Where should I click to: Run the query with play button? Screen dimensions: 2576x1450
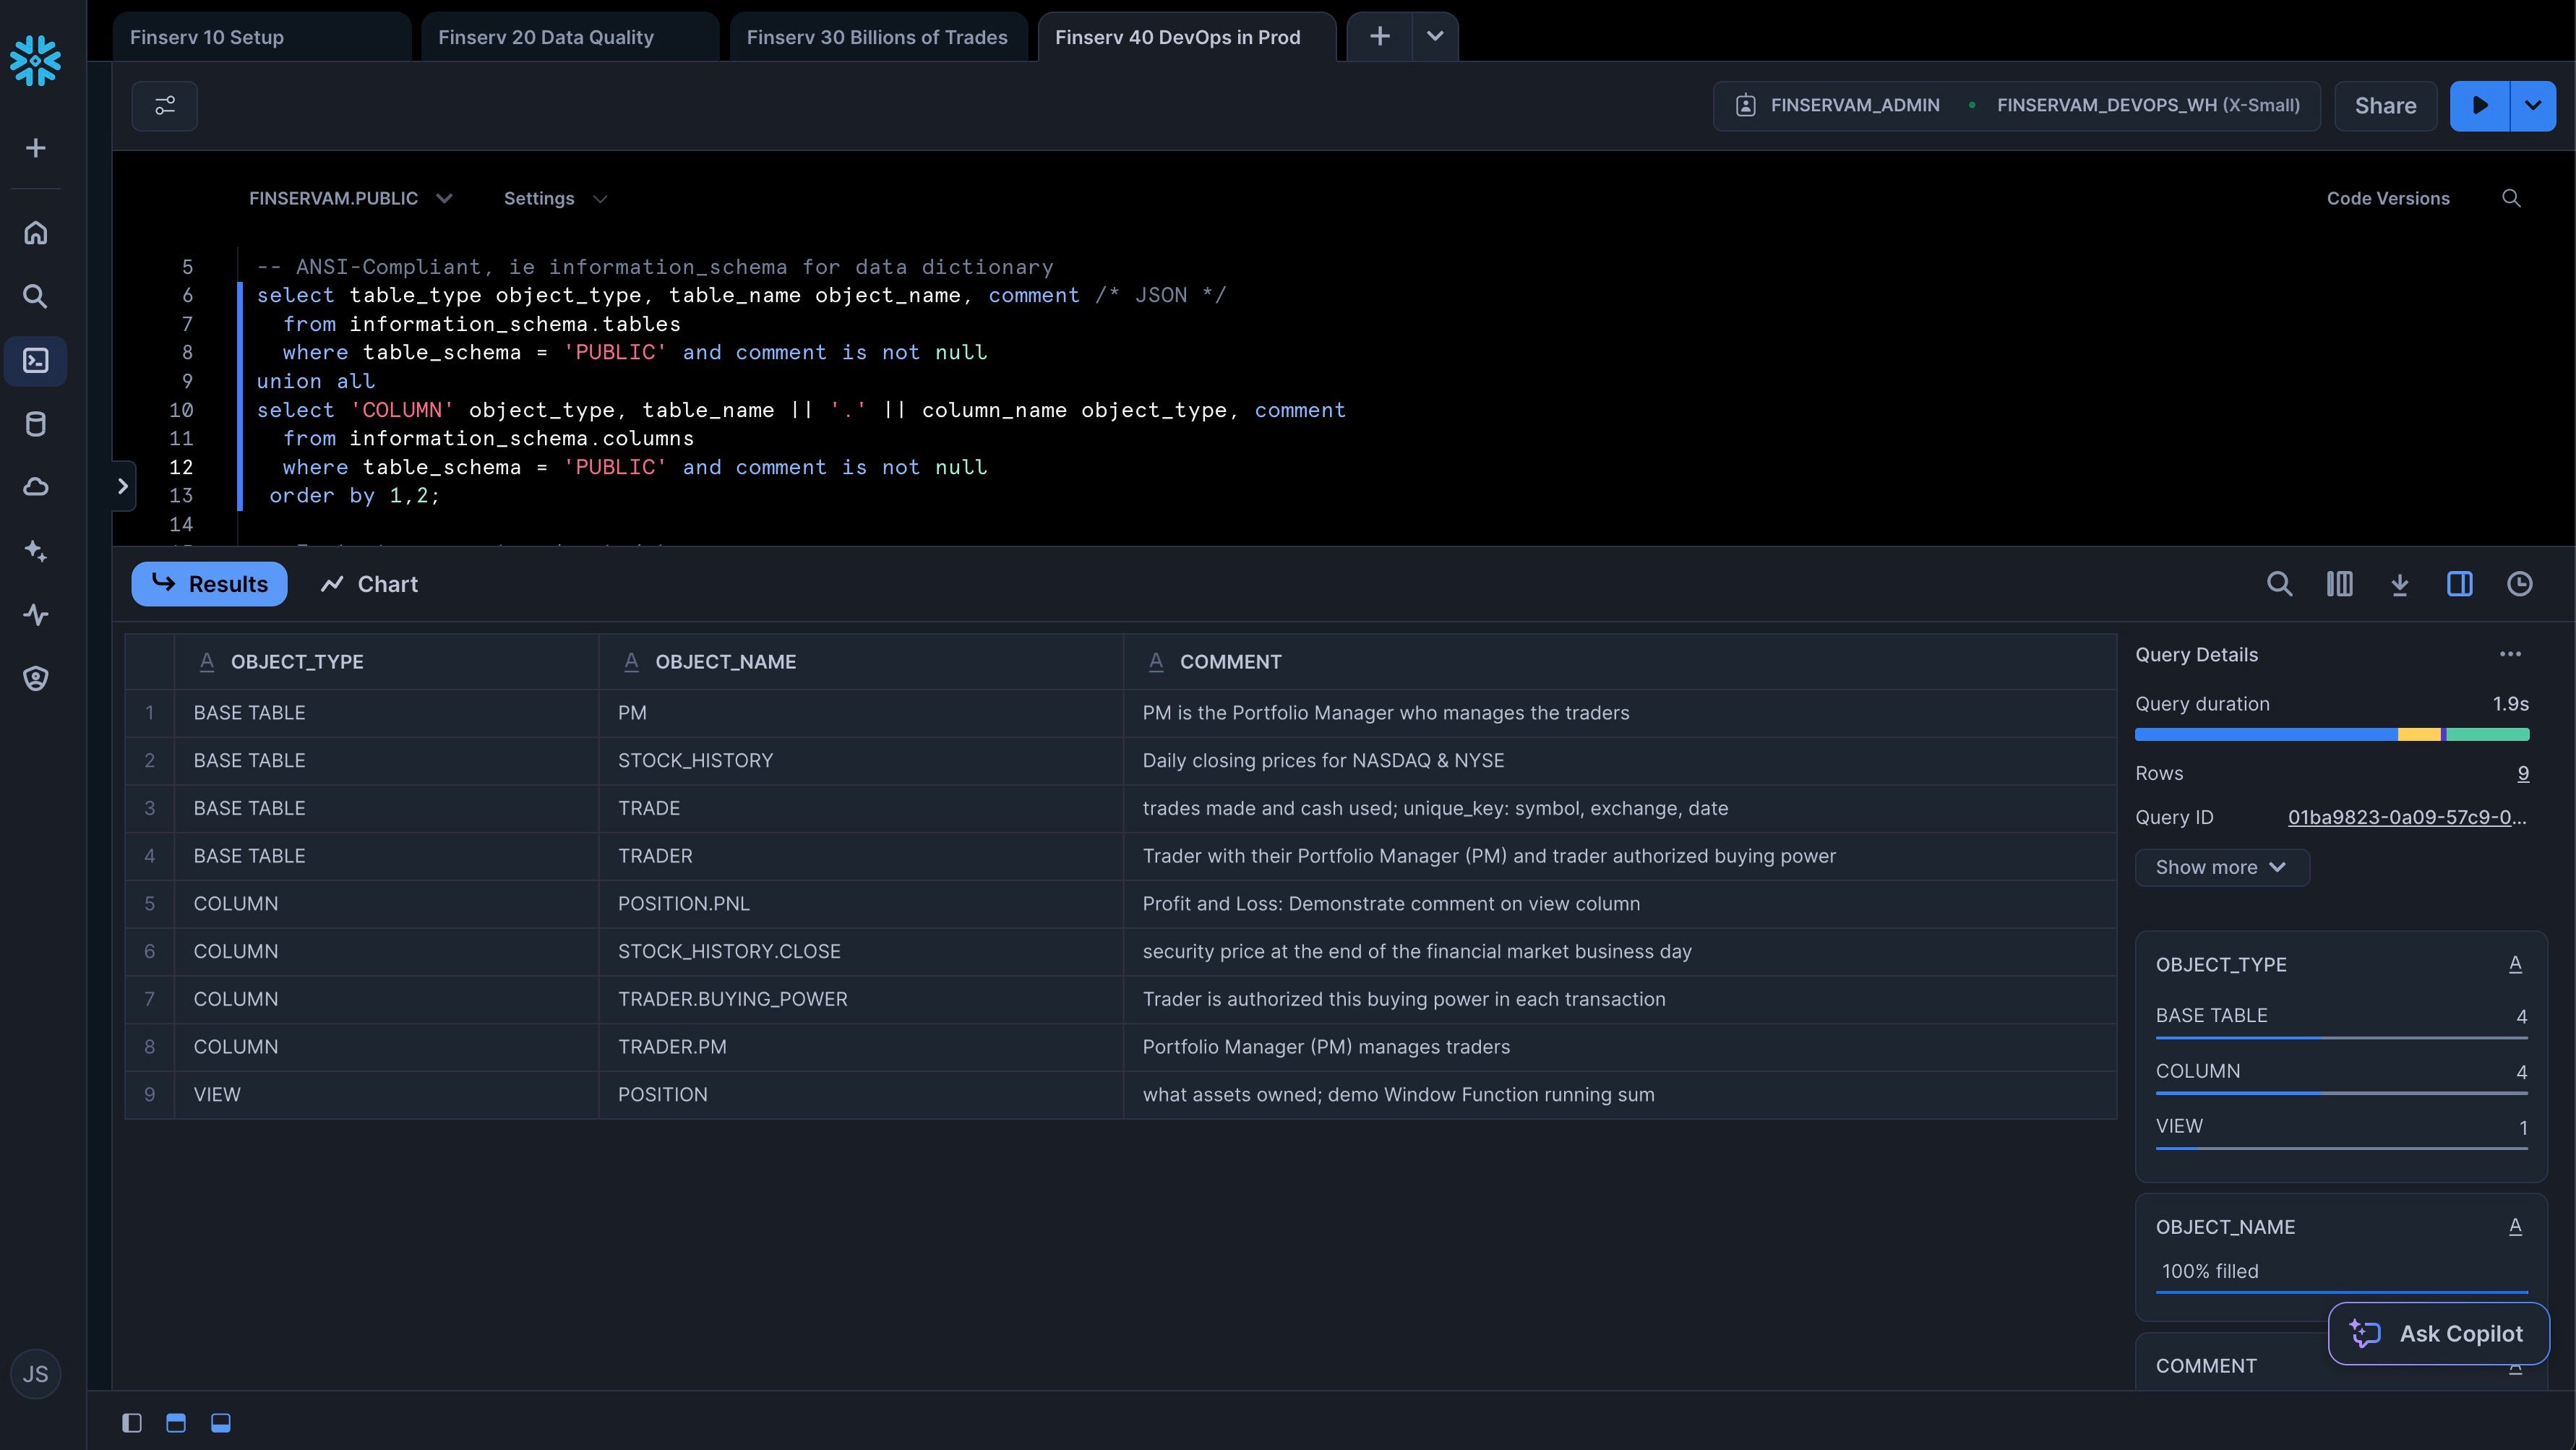(x=2479, y=106)
